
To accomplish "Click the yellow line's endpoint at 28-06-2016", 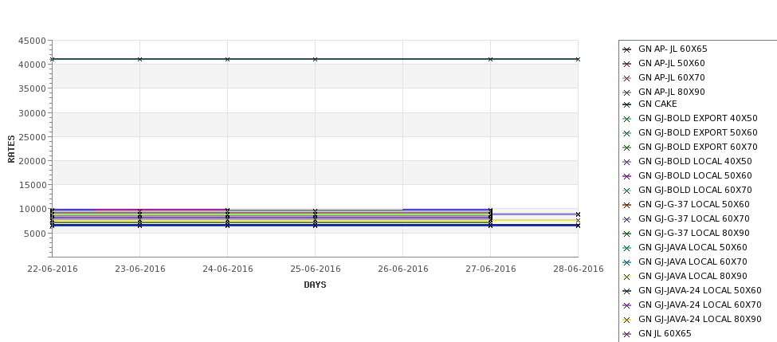I will pyautogui.click(x=578, y=221).
